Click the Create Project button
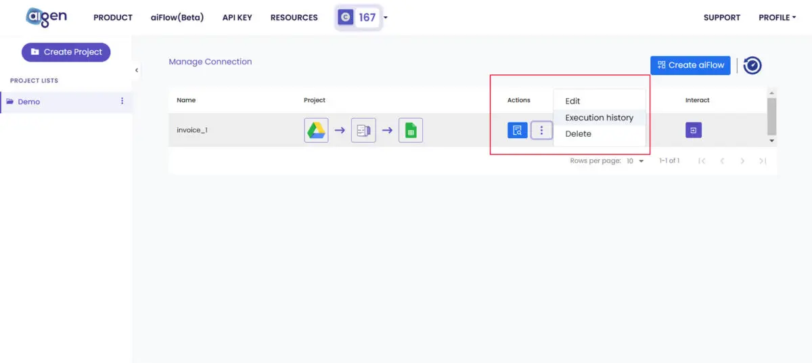Image resolution: width=812 pixels, height=363 pixels. pos(66,51)
